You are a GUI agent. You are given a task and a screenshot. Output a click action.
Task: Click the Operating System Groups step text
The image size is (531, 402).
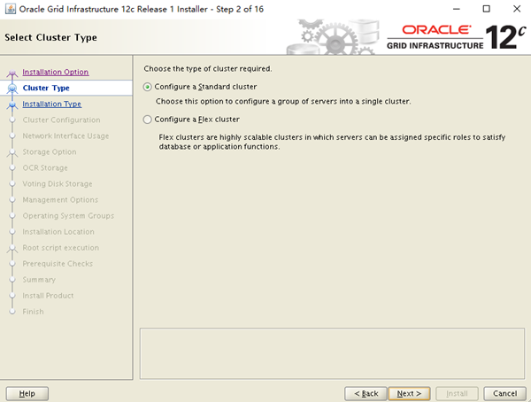[68, 215]
